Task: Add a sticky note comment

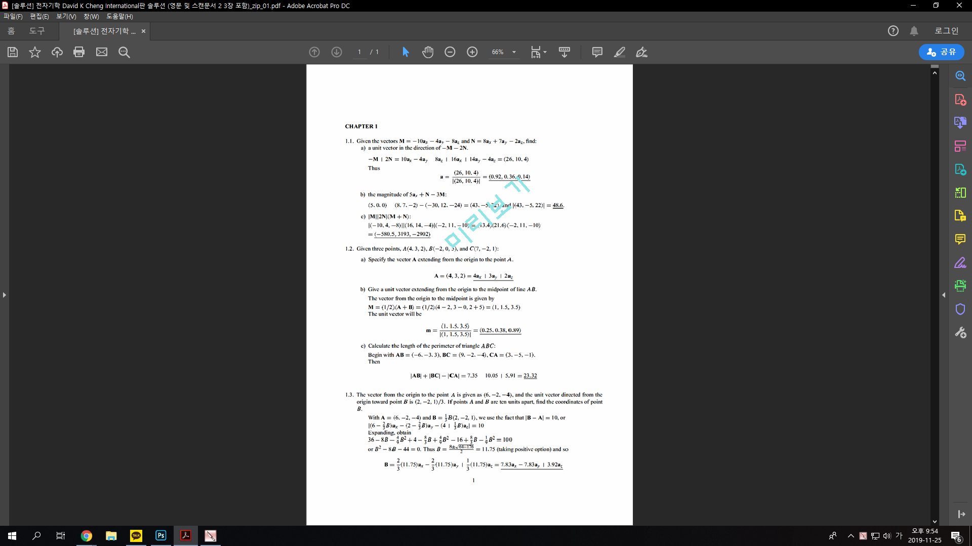Action: click(597, 52)
